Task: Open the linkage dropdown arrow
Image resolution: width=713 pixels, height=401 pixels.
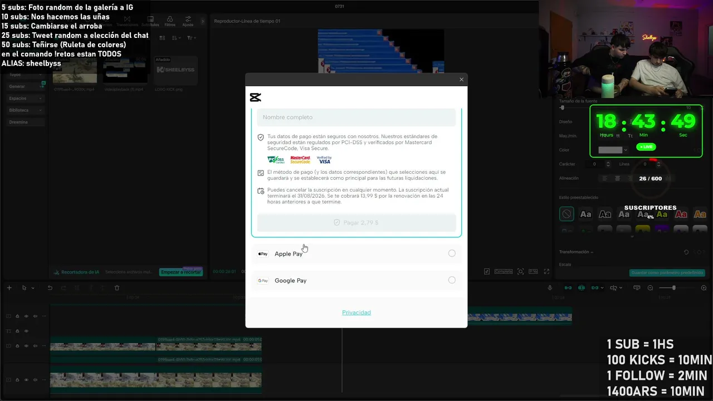Action: pyautogui.click(x=603, y=288)
